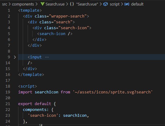165x126 pixels.
Task: Click the import keyword
Action: [x=25, y=92]
